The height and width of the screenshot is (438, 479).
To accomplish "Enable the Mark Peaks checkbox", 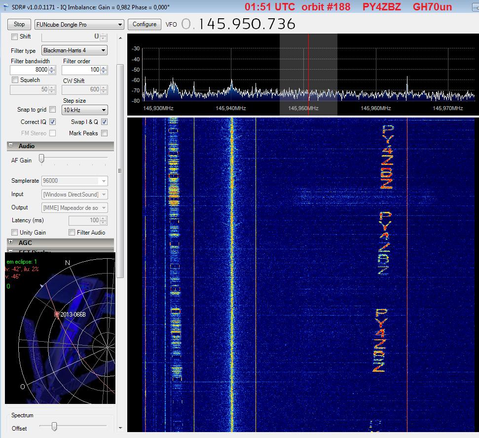I will (104, 133).
